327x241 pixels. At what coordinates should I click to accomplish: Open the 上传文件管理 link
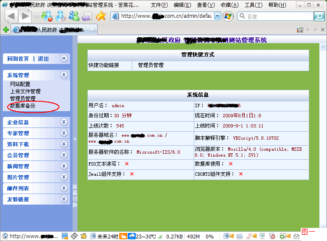(x=25, y=91)
